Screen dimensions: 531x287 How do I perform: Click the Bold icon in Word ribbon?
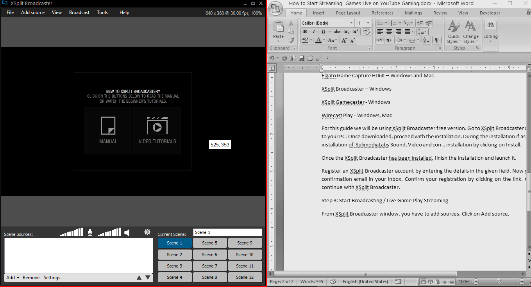coord(304,32)
